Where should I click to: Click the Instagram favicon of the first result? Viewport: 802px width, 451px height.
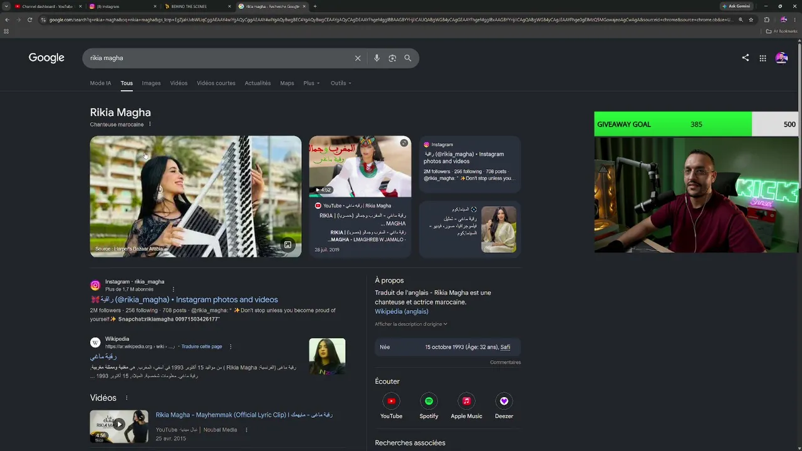pos(95,286)
